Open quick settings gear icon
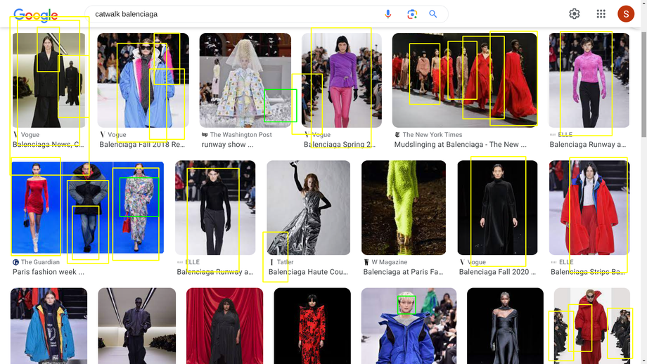Viewport: 647px width, 364px height. 575,14
